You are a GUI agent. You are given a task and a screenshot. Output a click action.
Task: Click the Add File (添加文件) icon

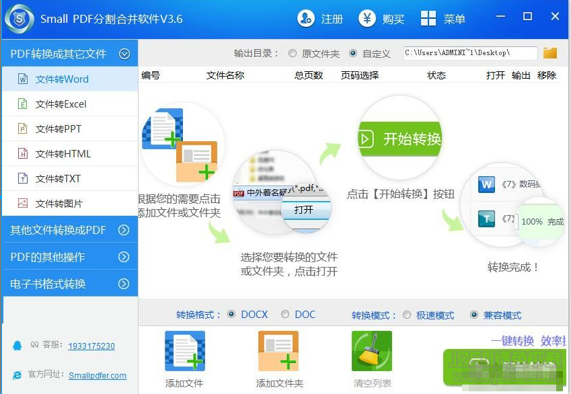tap(184, 351)
